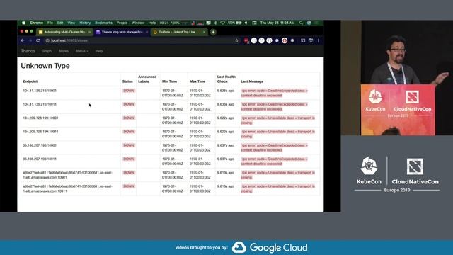Open the Stores page in Thanos navbar
The height and width of the screenshot is (255, 453).
64,51
